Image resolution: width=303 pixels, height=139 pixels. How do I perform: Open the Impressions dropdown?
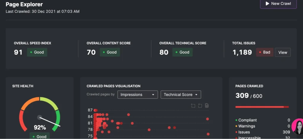(137, 95)
